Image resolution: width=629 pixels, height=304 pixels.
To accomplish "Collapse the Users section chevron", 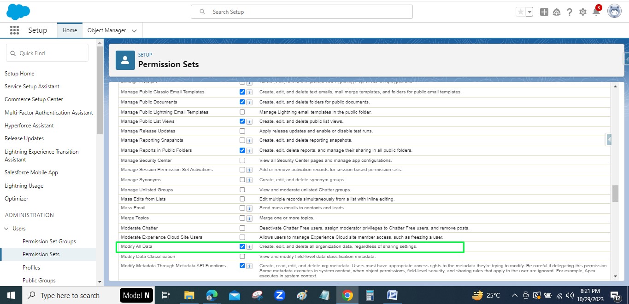I will pos(6,229).
